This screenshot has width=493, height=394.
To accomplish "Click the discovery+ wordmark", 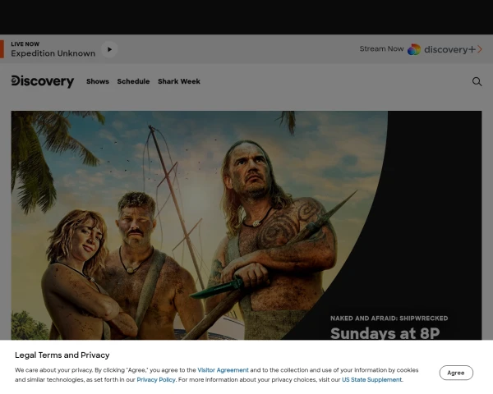I will (x=449, y=49).
